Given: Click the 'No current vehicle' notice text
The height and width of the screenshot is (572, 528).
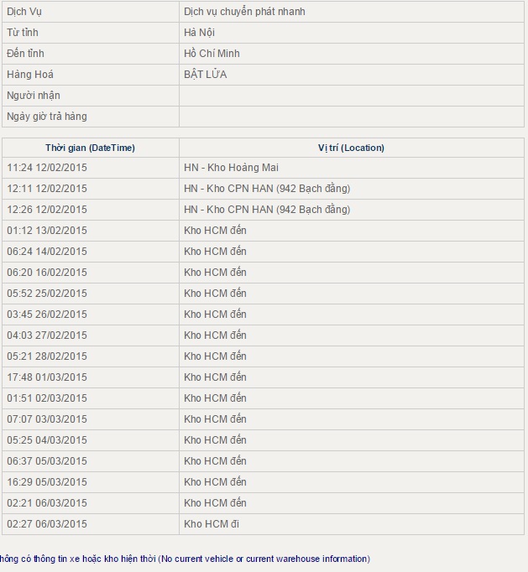Looking at the screenshot, I should click(185, 559).
